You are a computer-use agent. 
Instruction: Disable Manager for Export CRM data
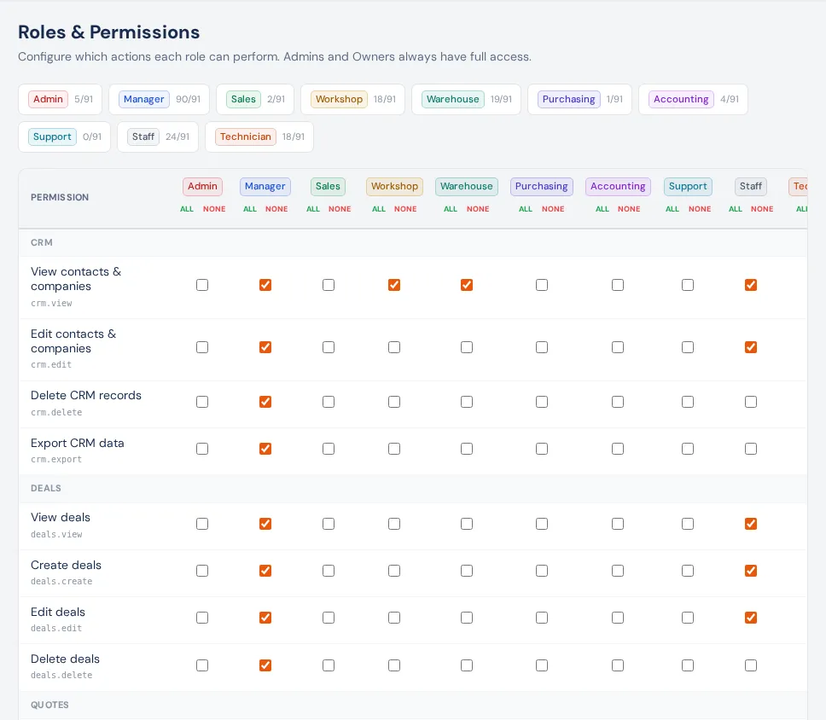(x=265, y=449)
